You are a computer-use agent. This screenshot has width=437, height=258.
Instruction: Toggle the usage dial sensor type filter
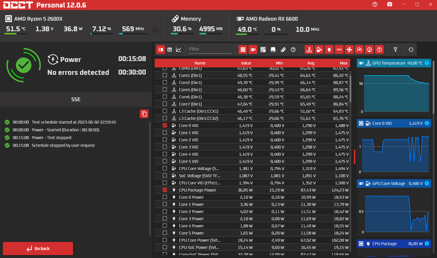pyautogui.click(x=369, y=50)
